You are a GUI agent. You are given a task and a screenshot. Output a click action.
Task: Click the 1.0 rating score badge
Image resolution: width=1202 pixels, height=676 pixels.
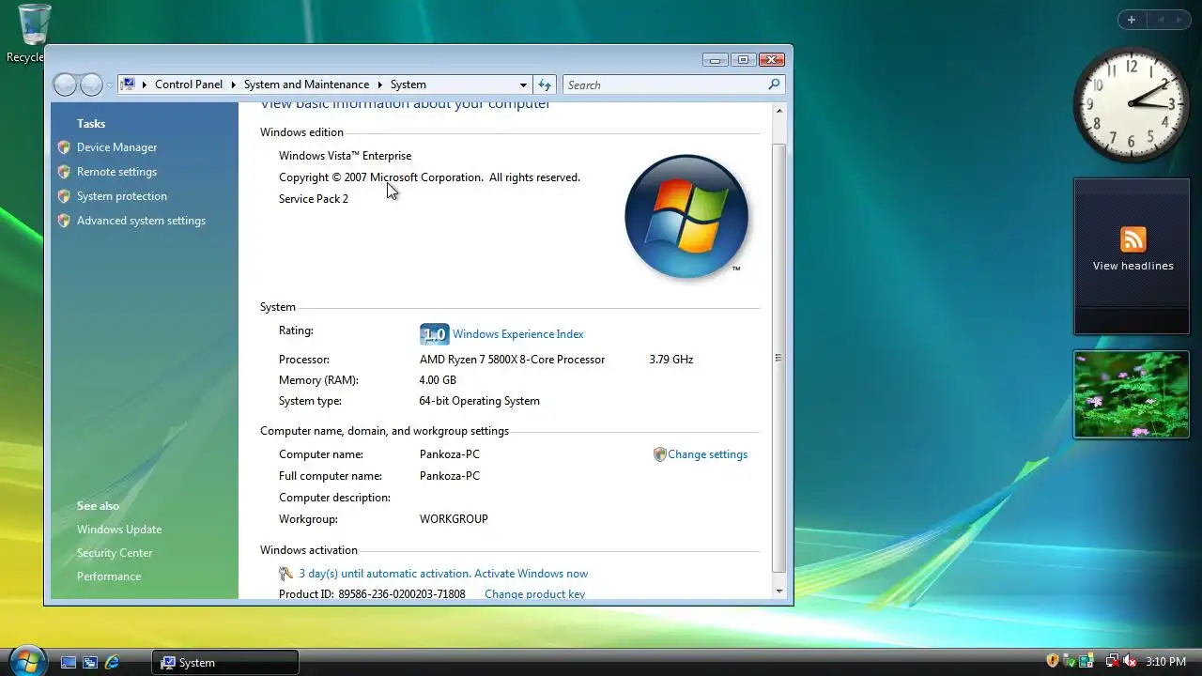click(x=434, y=334)
